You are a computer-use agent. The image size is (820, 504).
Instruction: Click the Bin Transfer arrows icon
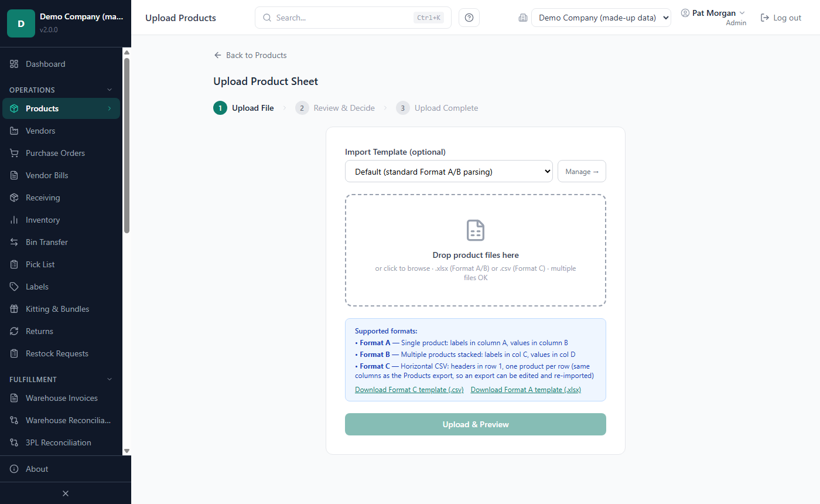coord(14,242)
